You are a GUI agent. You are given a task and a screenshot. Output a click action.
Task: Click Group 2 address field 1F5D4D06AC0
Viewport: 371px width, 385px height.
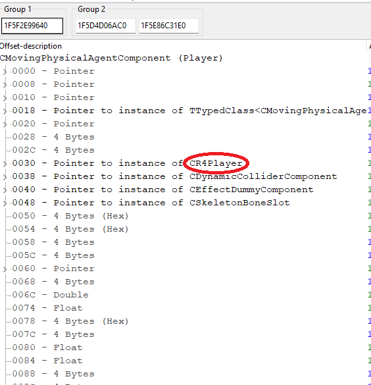105,26
